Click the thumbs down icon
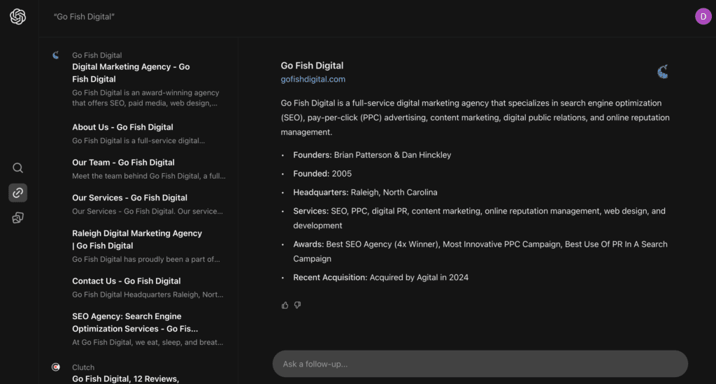The width and height of the screenshot is (716, 384). tap(298, 304)
